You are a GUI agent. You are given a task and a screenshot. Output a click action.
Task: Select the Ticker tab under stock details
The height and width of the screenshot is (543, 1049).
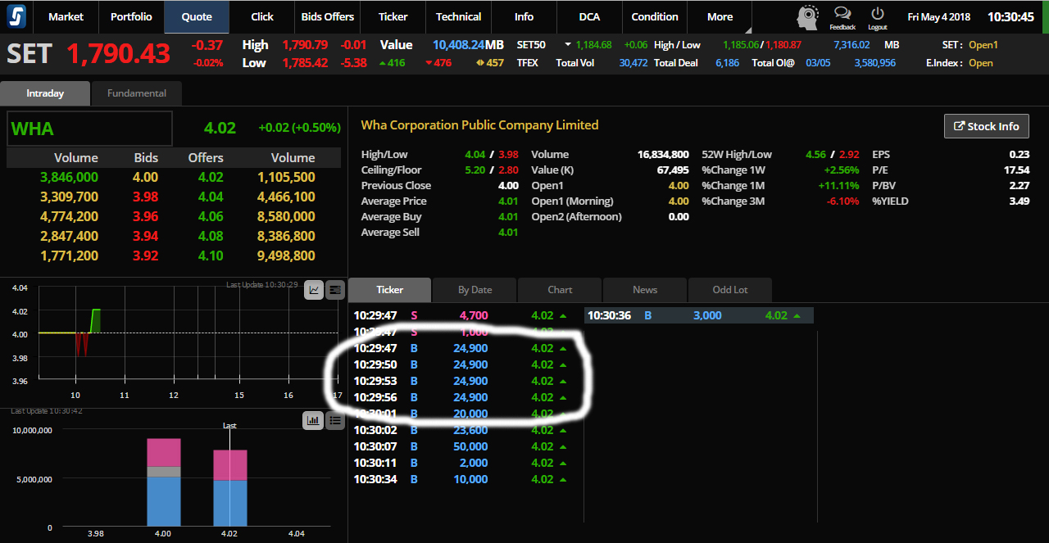click(x=389, y=290)
